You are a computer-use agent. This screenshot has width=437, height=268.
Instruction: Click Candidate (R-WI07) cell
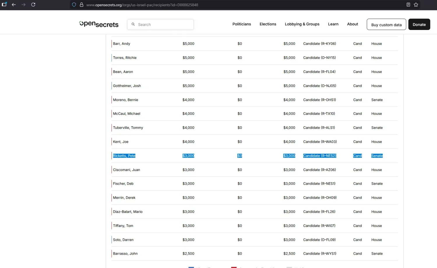[319, 226]
